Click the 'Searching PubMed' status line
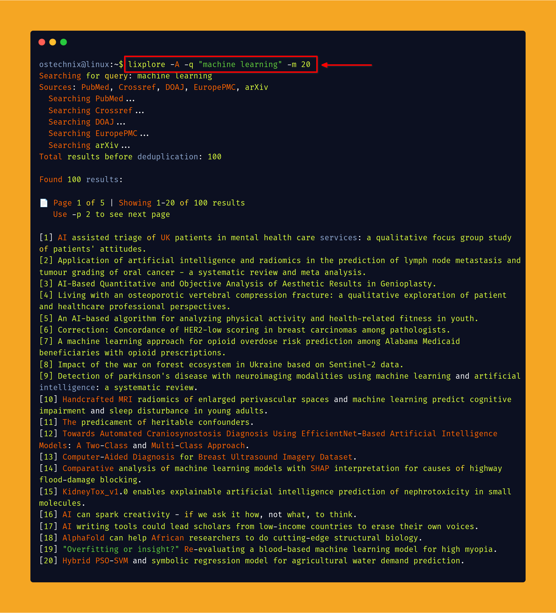 91,99
